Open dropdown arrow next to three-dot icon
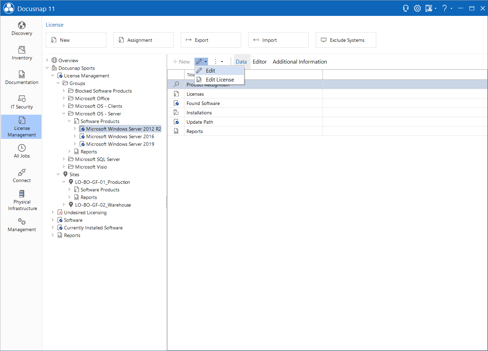488x351 pixels. (x=222, y=61)
